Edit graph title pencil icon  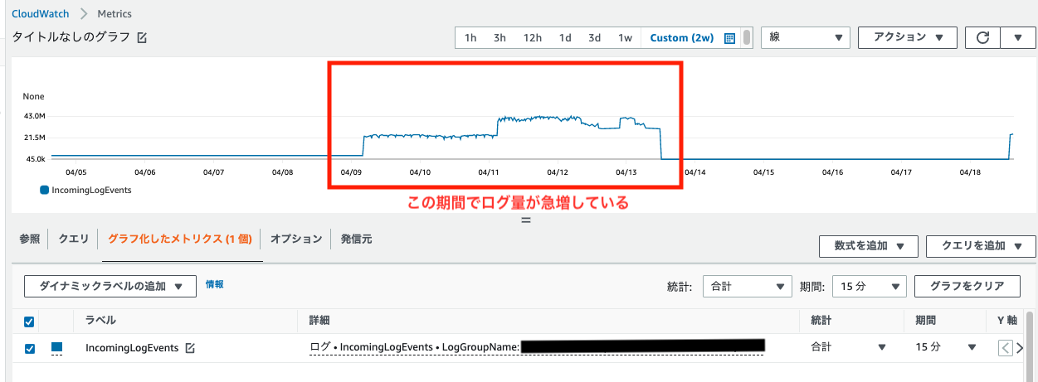142,38
